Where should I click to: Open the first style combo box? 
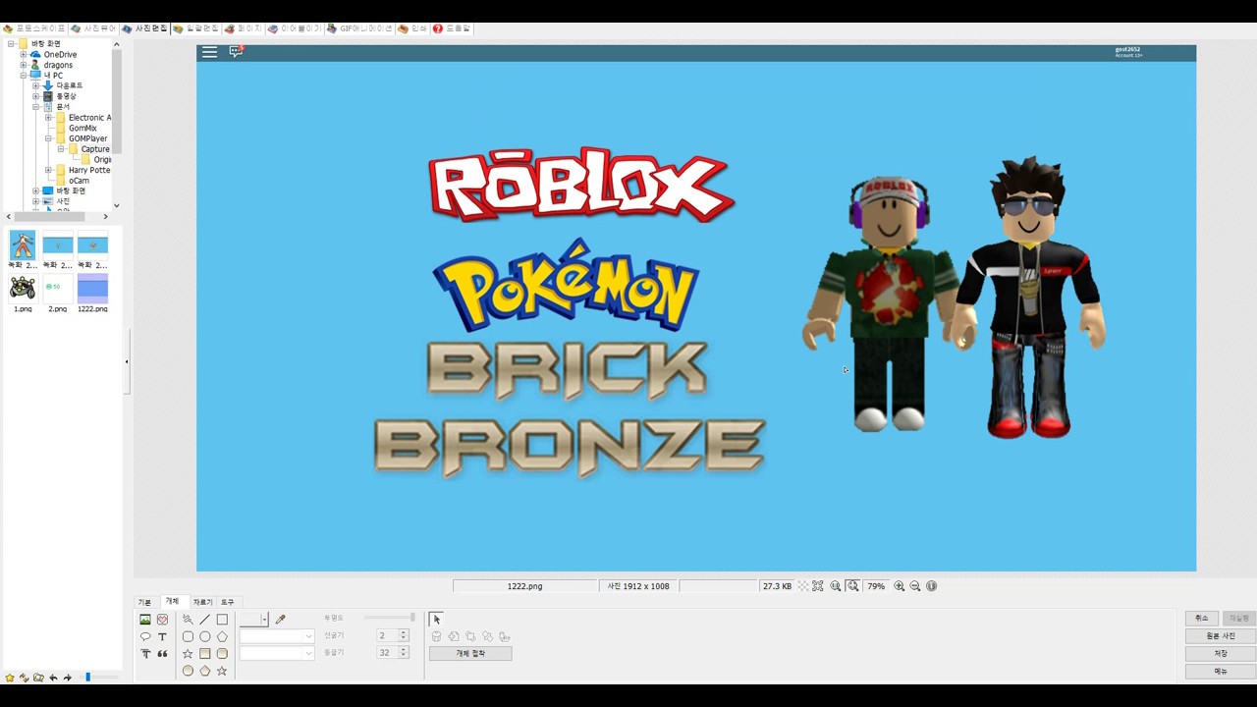(x=277, y=636)
